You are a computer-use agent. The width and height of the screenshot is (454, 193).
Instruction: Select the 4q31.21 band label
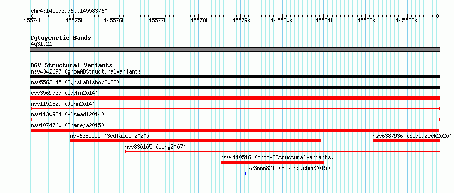[41, 44]
